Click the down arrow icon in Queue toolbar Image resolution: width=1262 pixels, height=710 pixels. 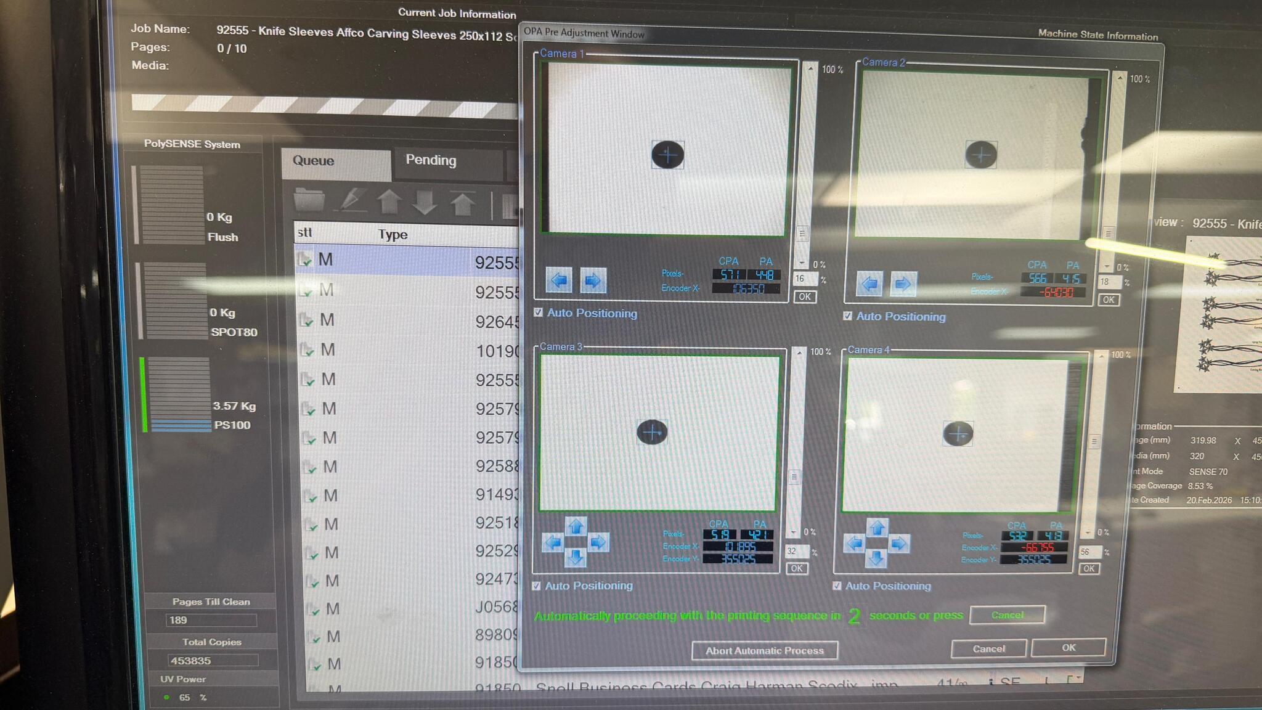click(425, 202)
